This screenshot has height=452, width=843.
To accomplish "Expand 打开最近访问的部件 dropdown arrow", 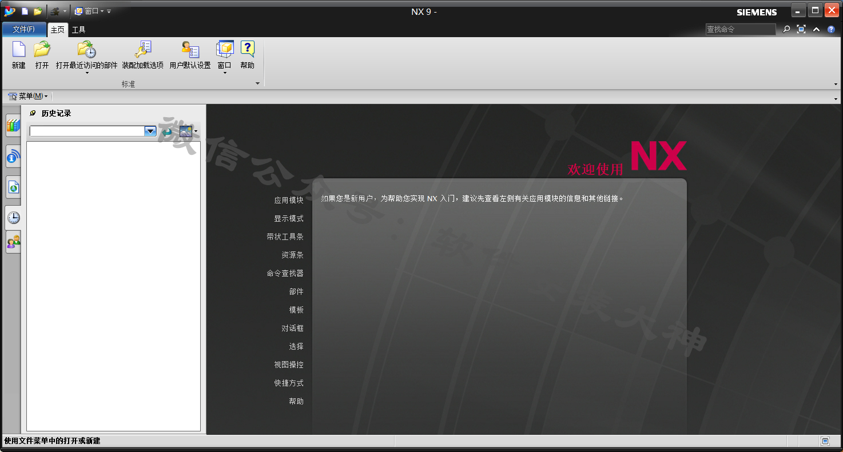I will [x=87, y=73].
